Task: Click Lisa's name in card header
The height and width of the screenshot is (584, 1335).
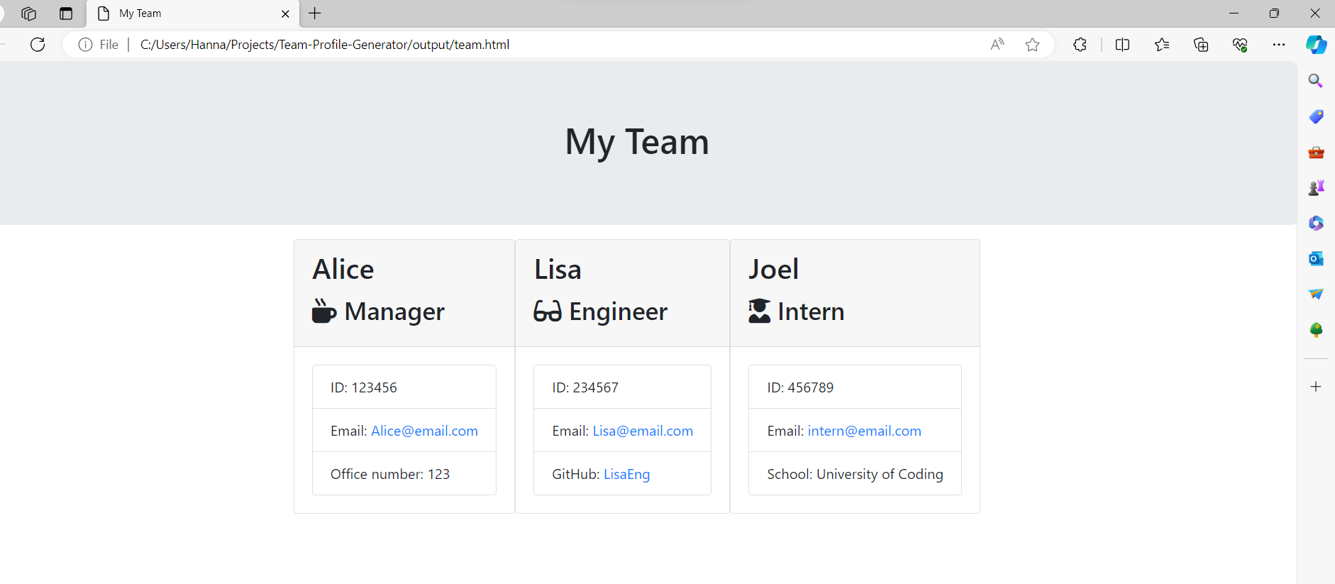Action: point(558,270)
